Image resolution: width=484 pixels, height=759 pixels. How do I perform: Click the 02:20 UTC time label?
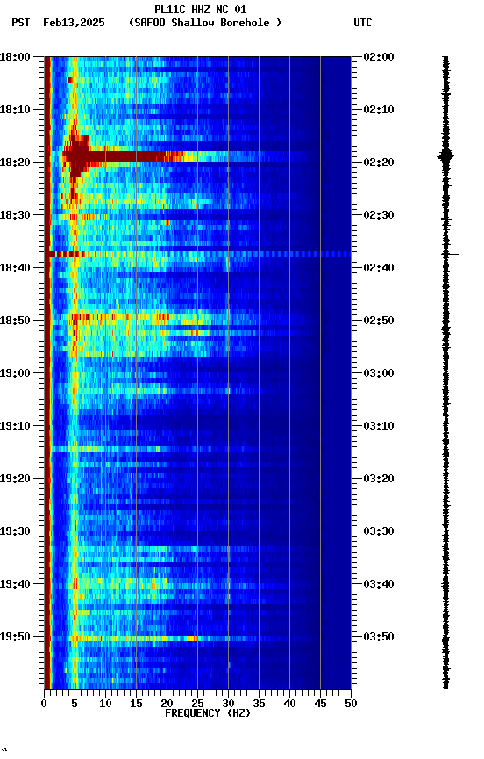(x=379, y=163)
